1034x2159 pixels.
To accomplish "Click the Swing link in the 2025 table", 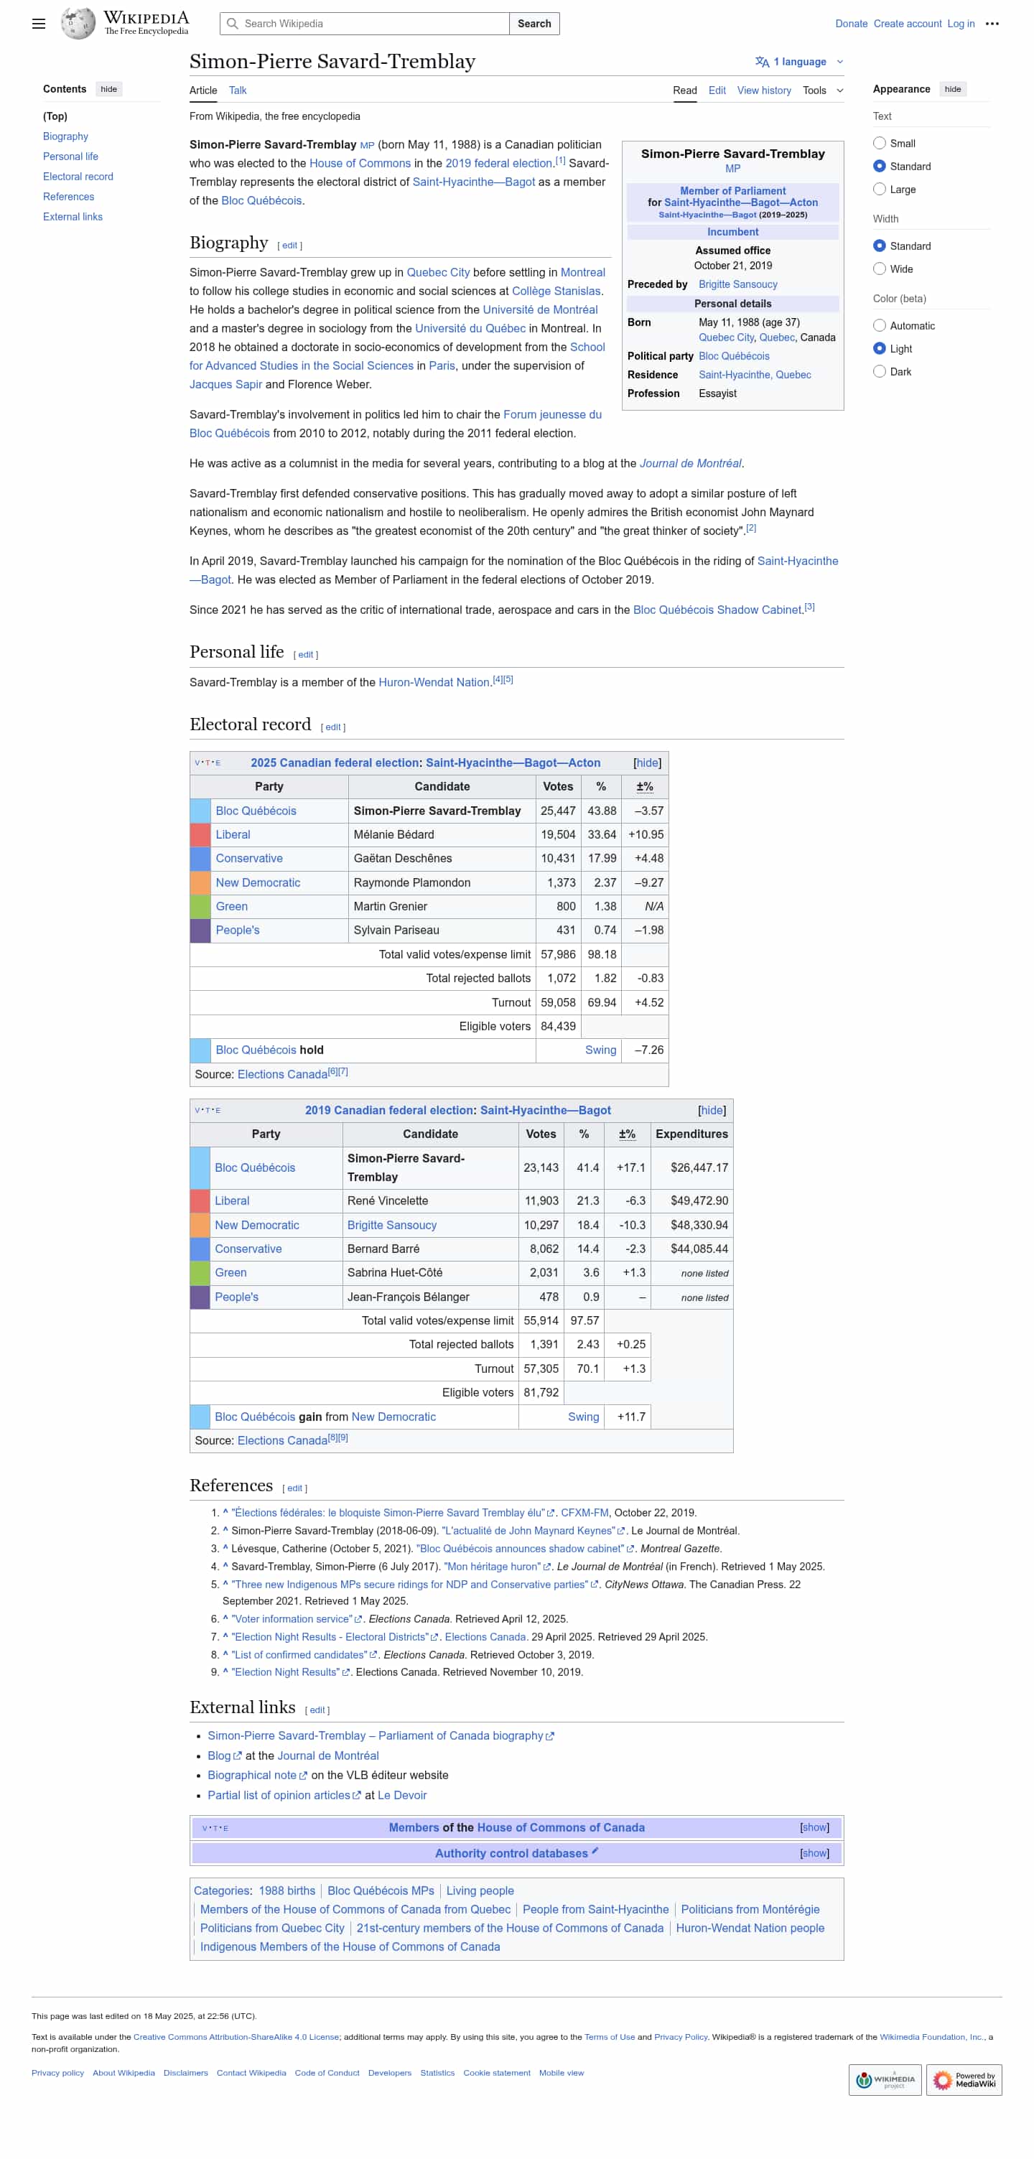I will (x=600, y=1050).
